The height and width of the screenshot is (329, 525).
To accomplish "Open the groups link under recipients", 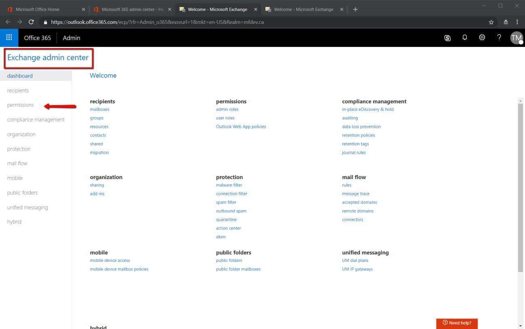I will [97, 118].
